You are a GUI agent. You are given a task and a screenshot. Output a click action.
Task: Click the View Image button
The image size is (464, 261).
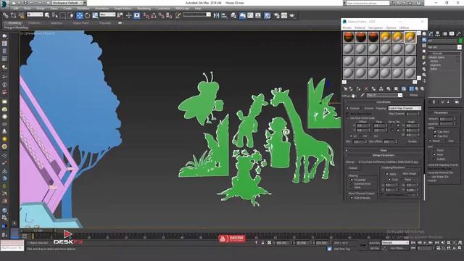(x=409, y=174)
